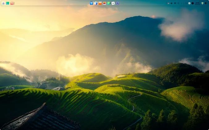The width and height of the screenshot is (209, 130).
Task: Click the dark round tray icon left of the clock
Action: click(193, 3)
